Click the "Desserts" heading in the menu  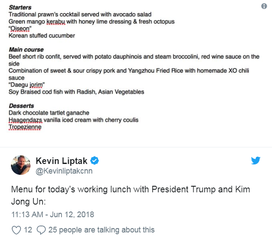[21, 106]
